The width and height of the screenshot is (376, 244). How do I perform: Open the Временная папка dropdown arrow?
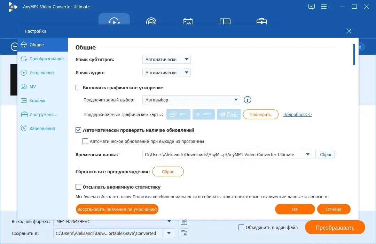[308, 154]
